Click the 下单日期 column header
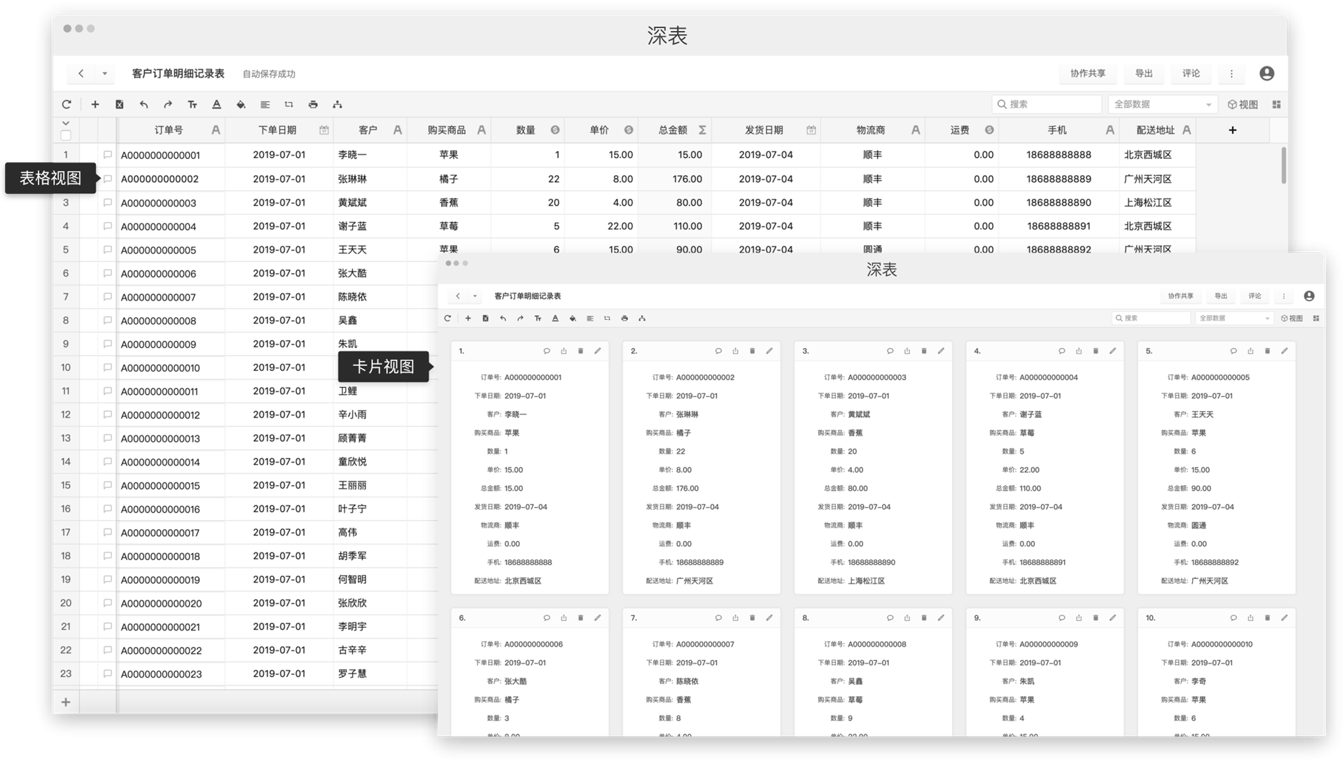 (x=279, y=130)
